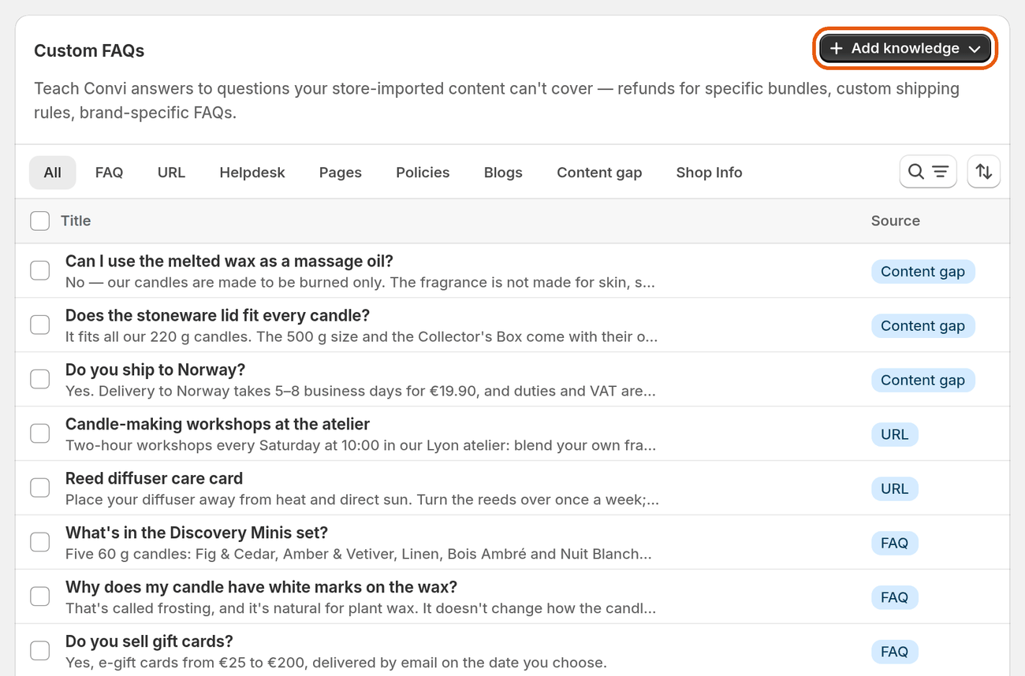Select the stoneware lid question checkbox
Image resolution: width=1025 pixels, height=676 pixels.
40,325
